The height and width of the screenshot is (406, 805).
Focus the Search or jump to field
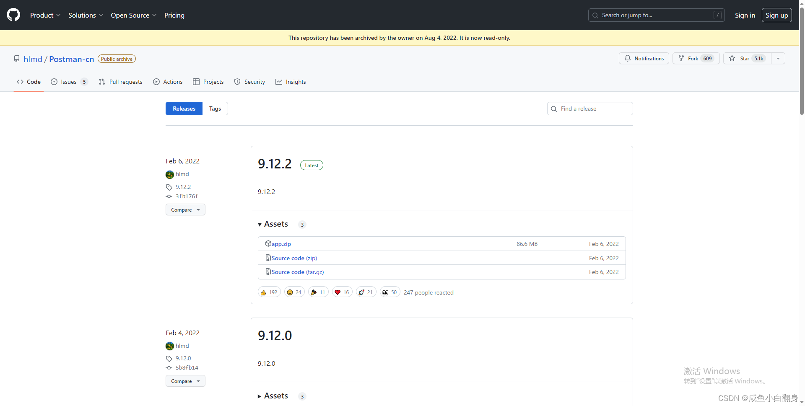point(656,15)
